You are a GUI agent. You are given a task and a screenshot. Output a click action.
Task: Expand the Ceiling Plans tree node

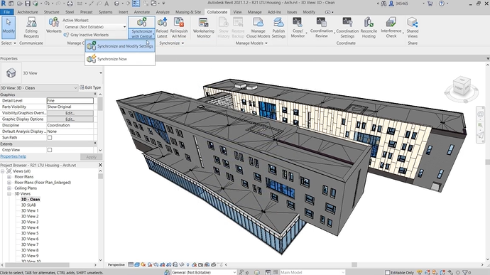9,188
